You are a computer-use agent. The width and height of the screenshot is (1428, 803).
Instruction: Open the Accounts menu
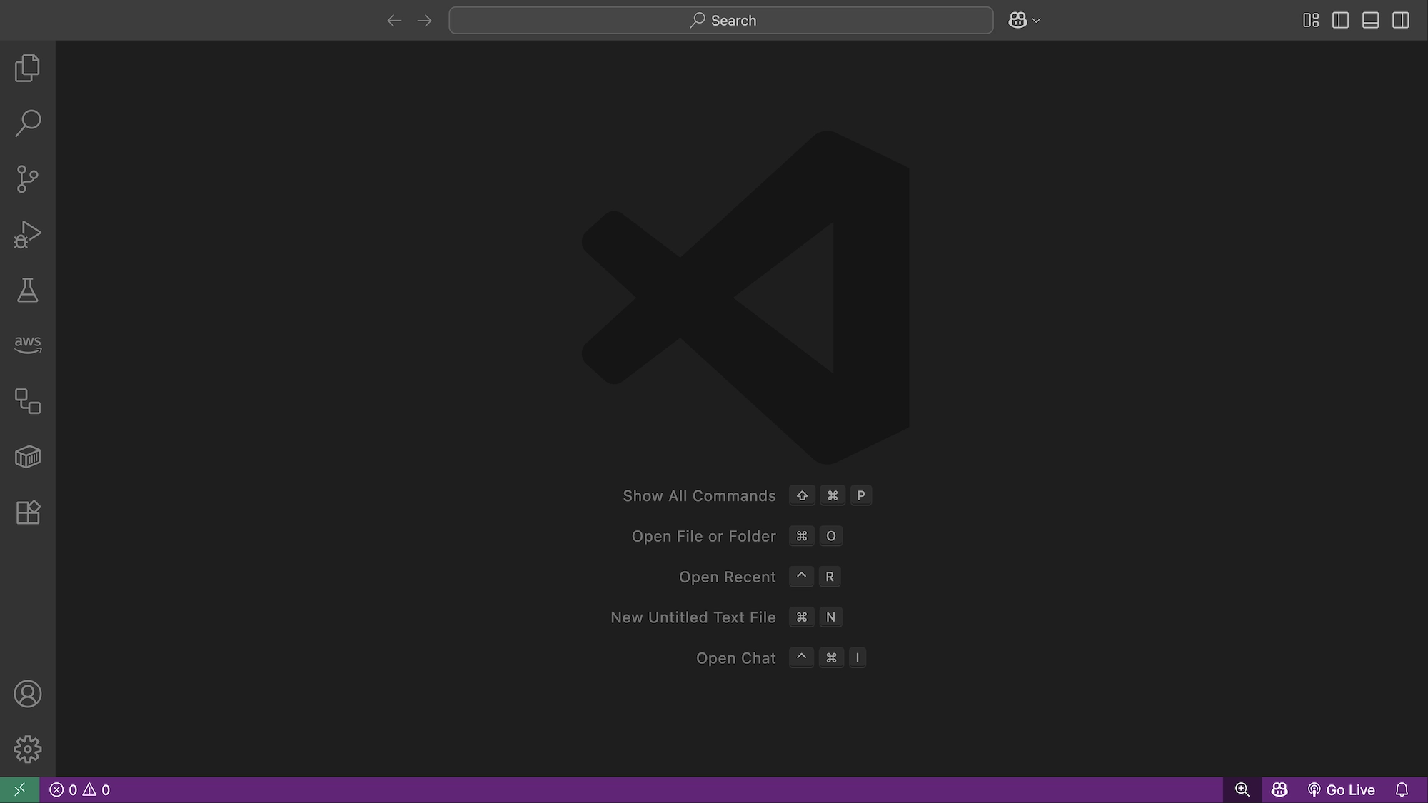(27, 694)
